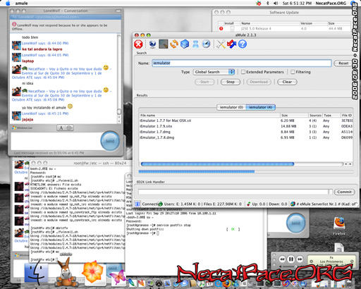Viewport: 361px width, 289px height.
Task: Toggle the Filtering checkbox
Action: 293,72
